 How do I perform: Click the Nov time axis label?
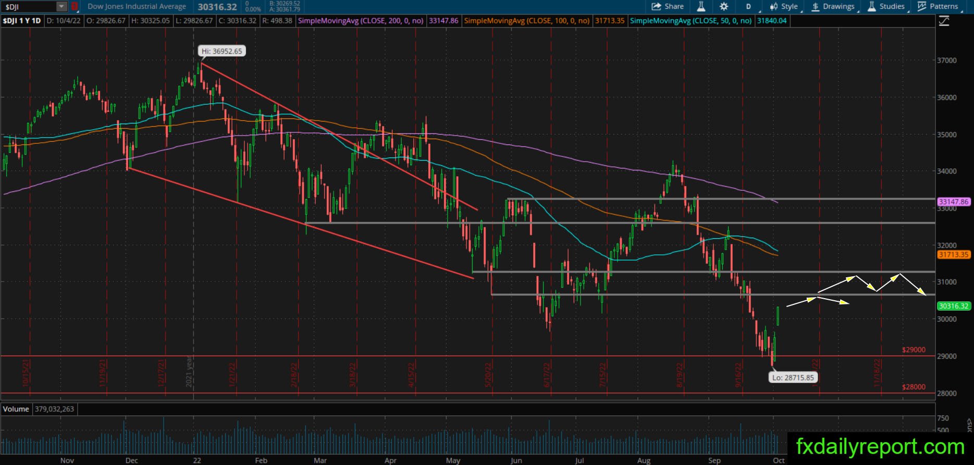(67, 460)
